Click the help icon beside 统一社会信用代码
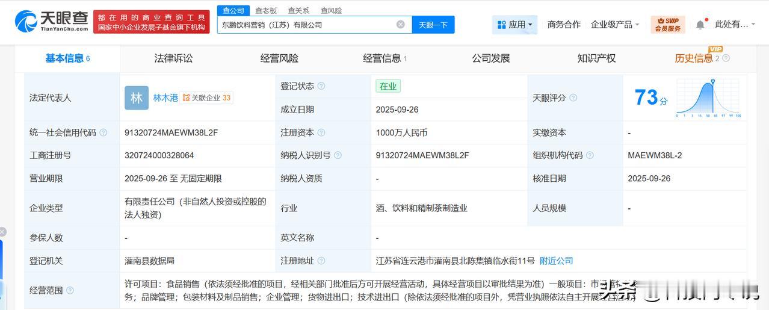 pos(103,132)
